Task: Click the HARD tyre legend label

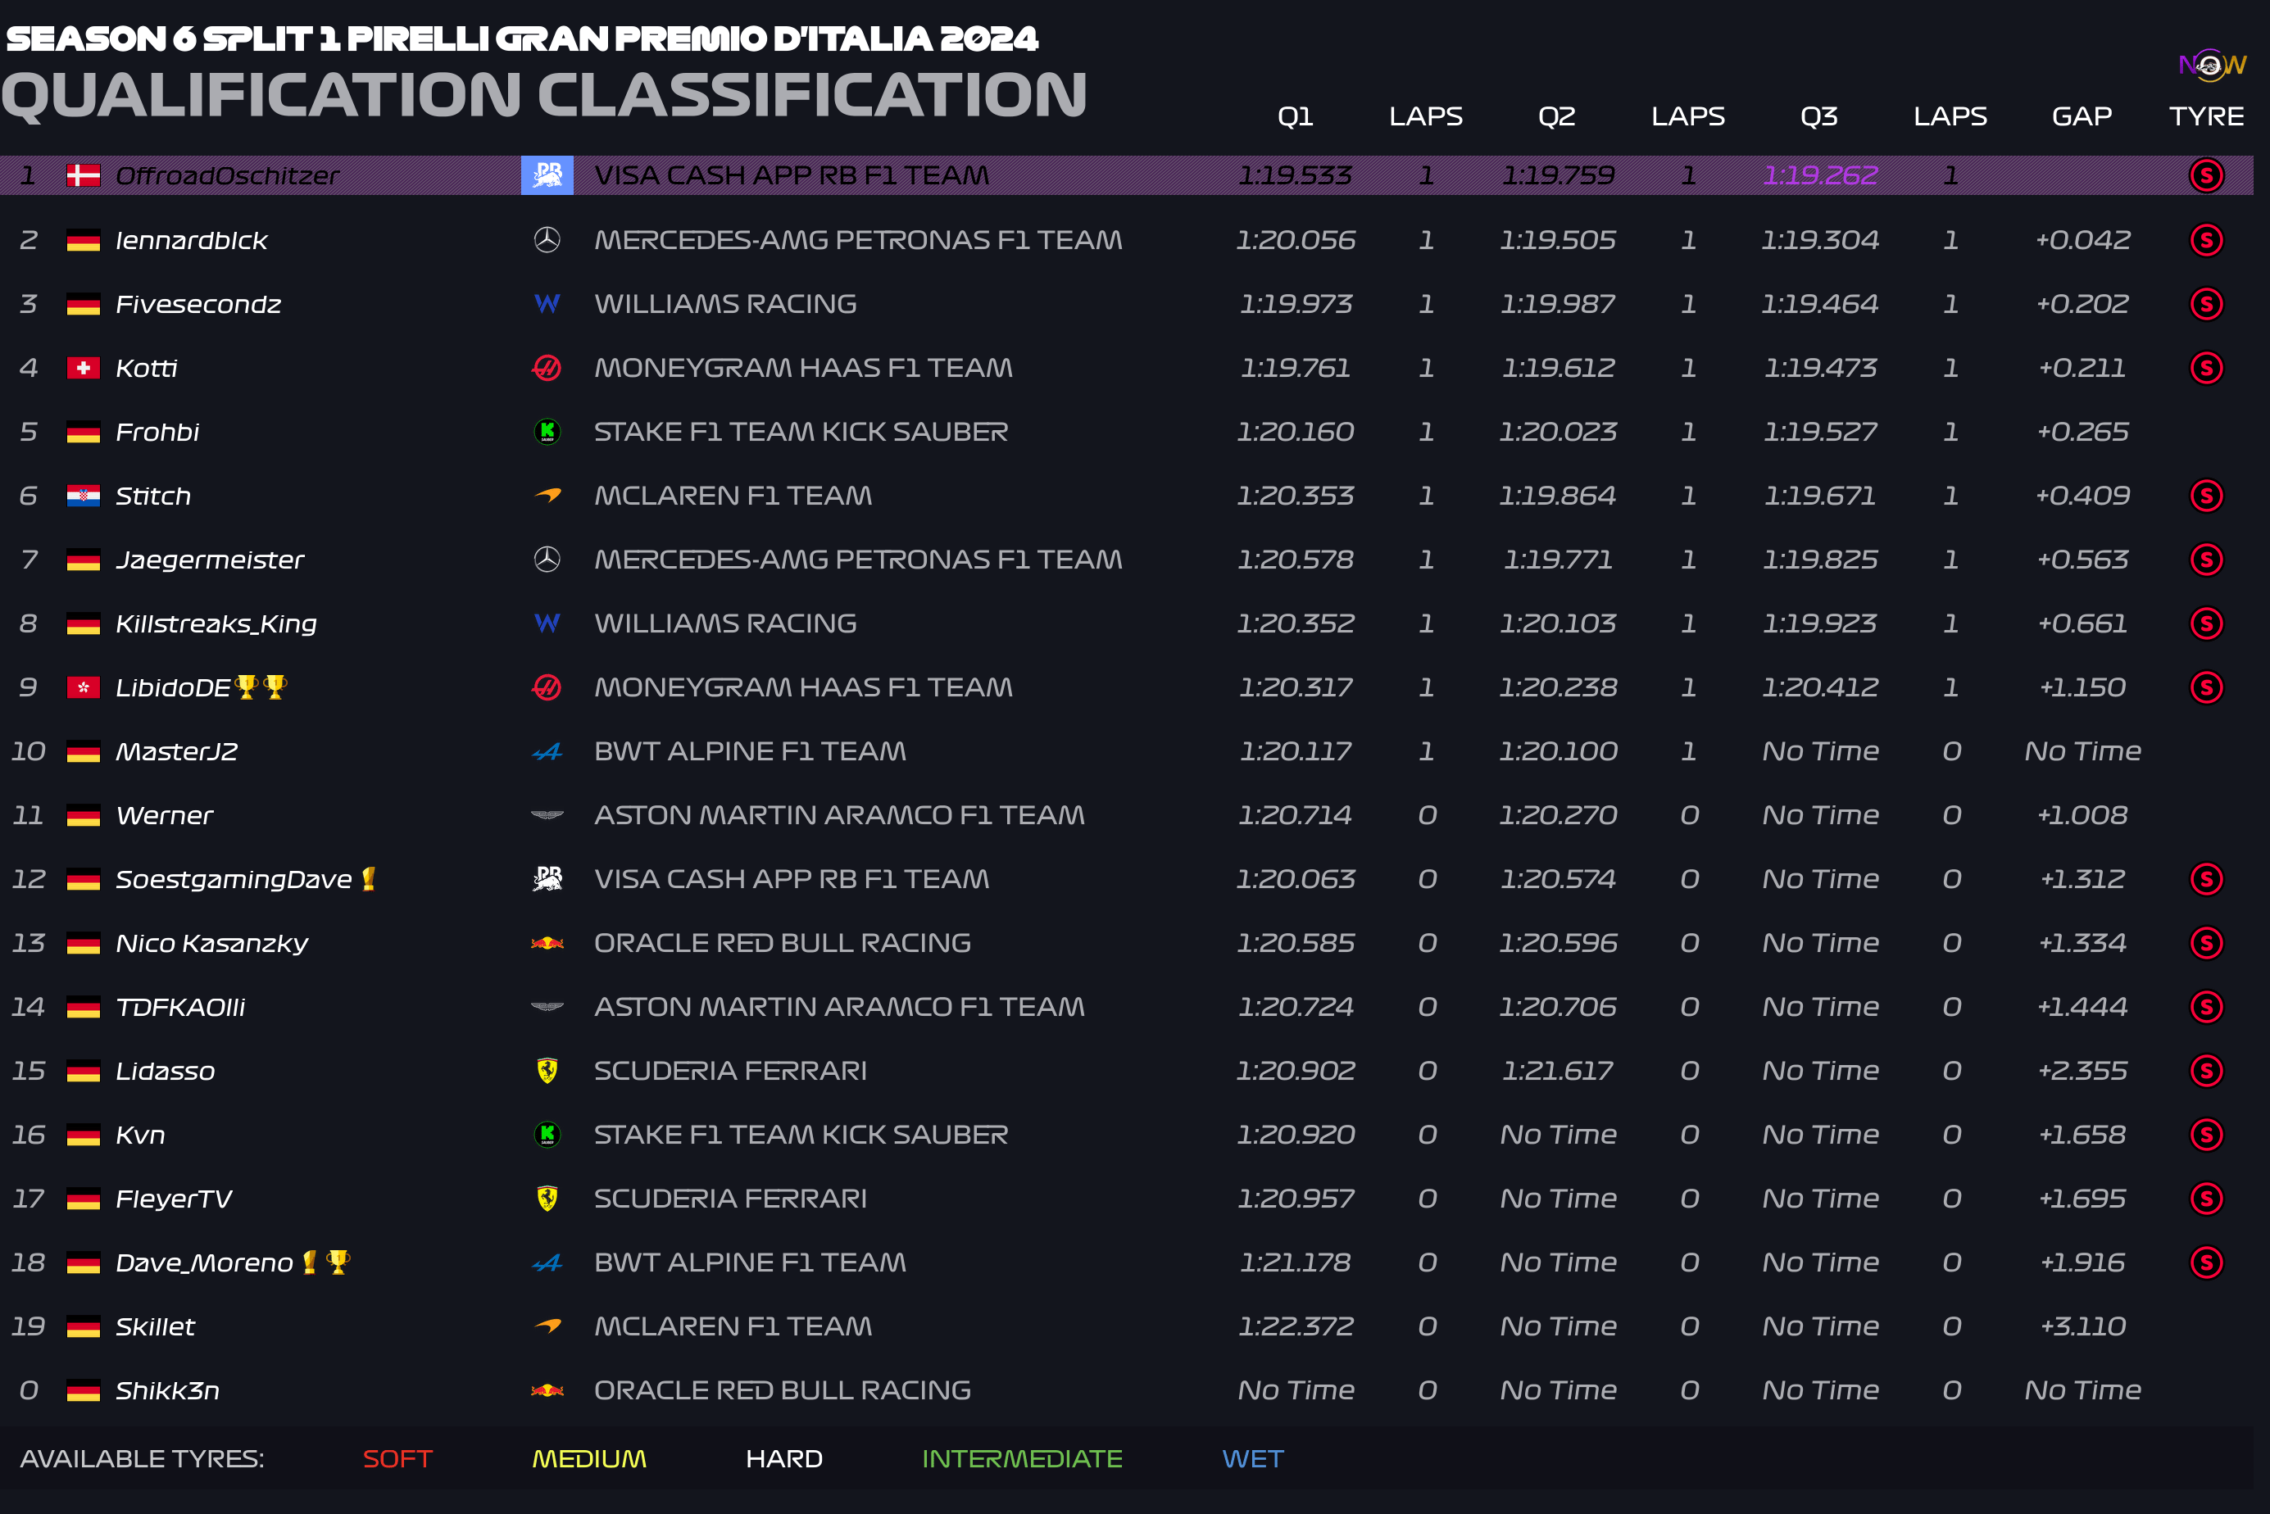Action: point(784,1459)
